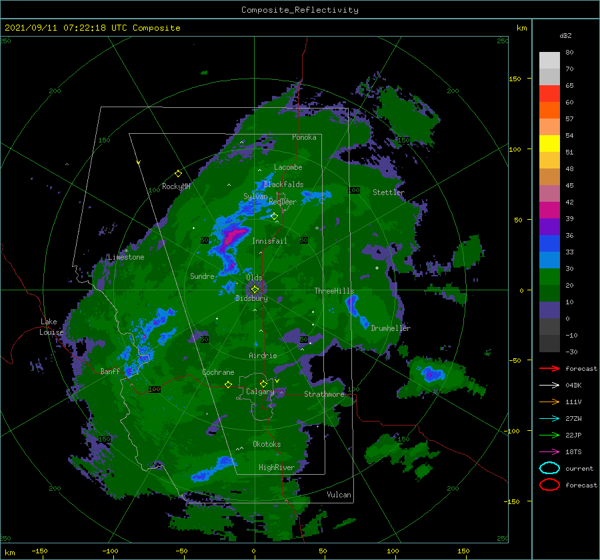Click the Drumheller label

coord(390,328)
